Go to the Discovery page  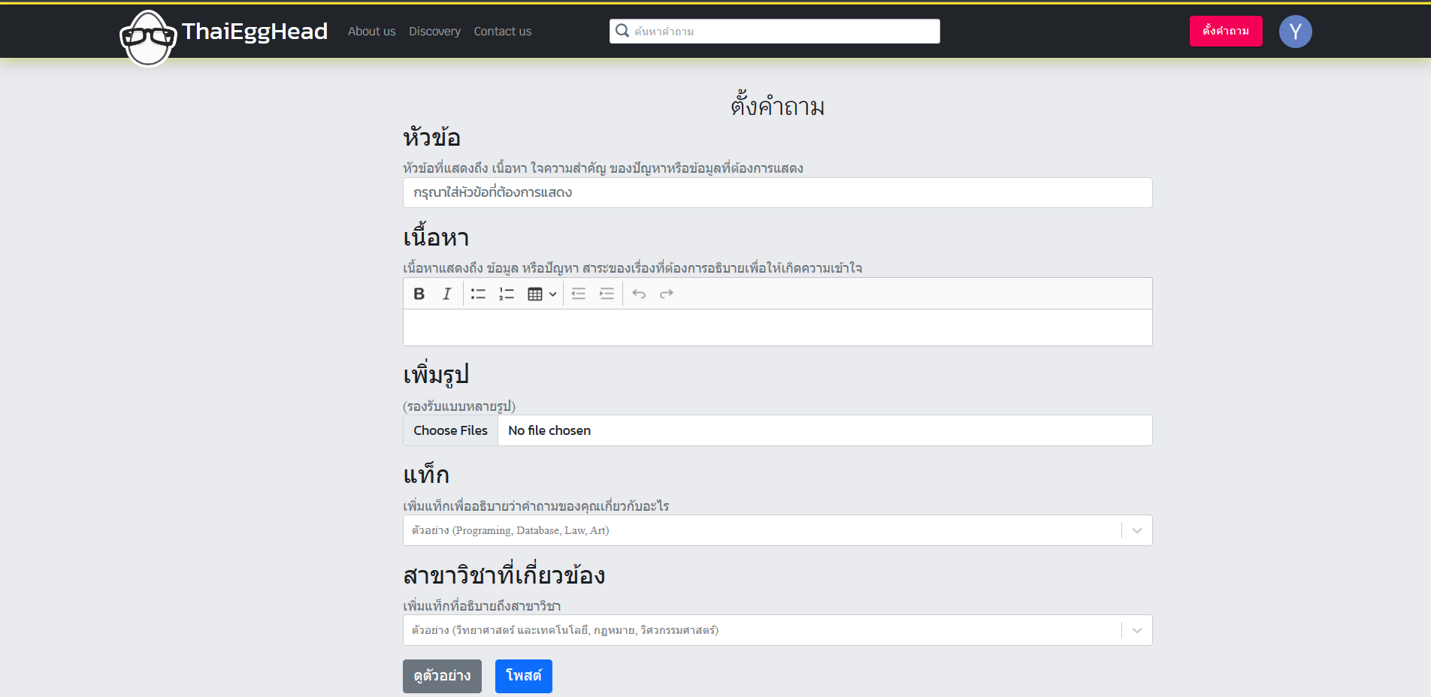[x=434, y=32]
